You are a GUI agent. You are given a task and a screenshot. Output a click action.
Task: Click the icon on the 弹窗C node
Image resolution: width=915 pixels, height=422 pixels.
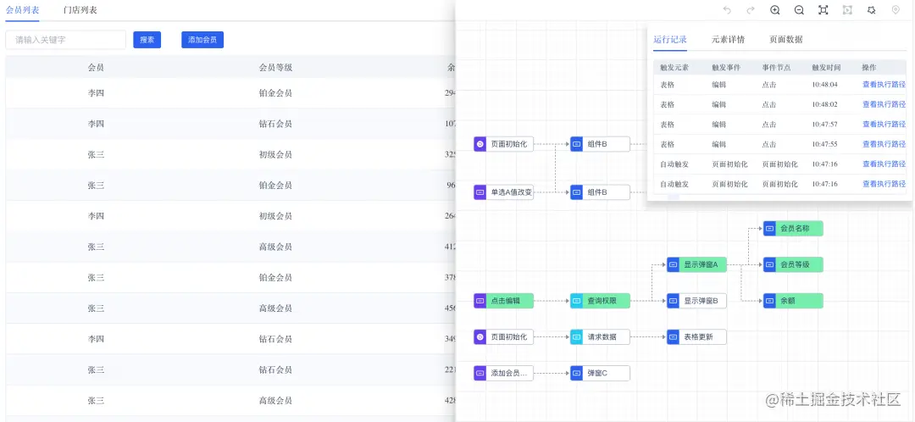(x=577, y=373)
